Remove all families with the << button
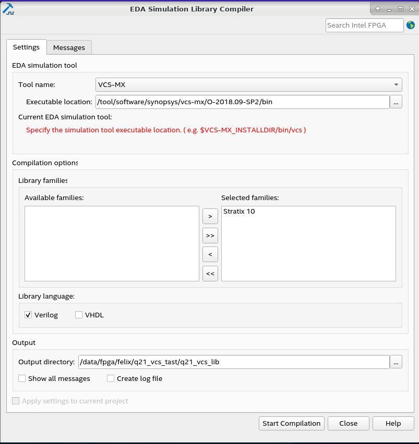Viewport: 419px width, 444px height. point(210,274)
